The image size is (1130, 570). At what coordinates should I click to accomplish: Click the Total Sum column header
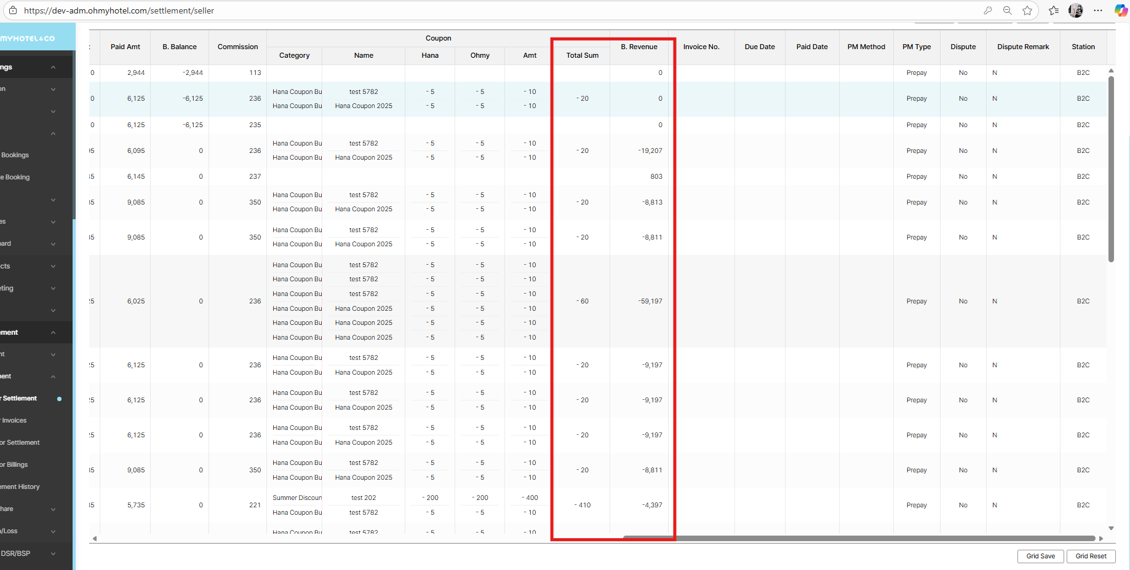point(582,55)
